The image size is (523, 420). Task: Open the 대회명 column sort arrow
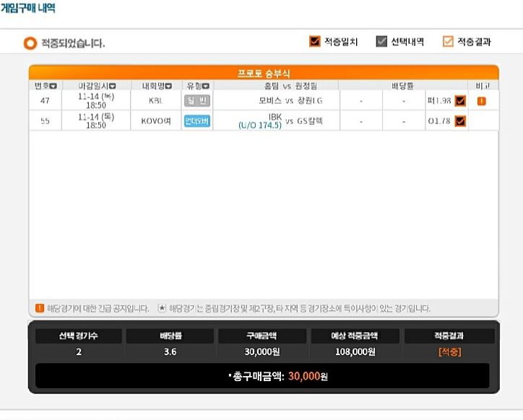168,86
